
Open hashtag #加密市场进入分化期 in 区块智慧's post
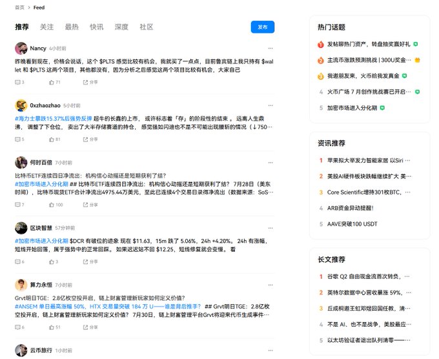41,241
